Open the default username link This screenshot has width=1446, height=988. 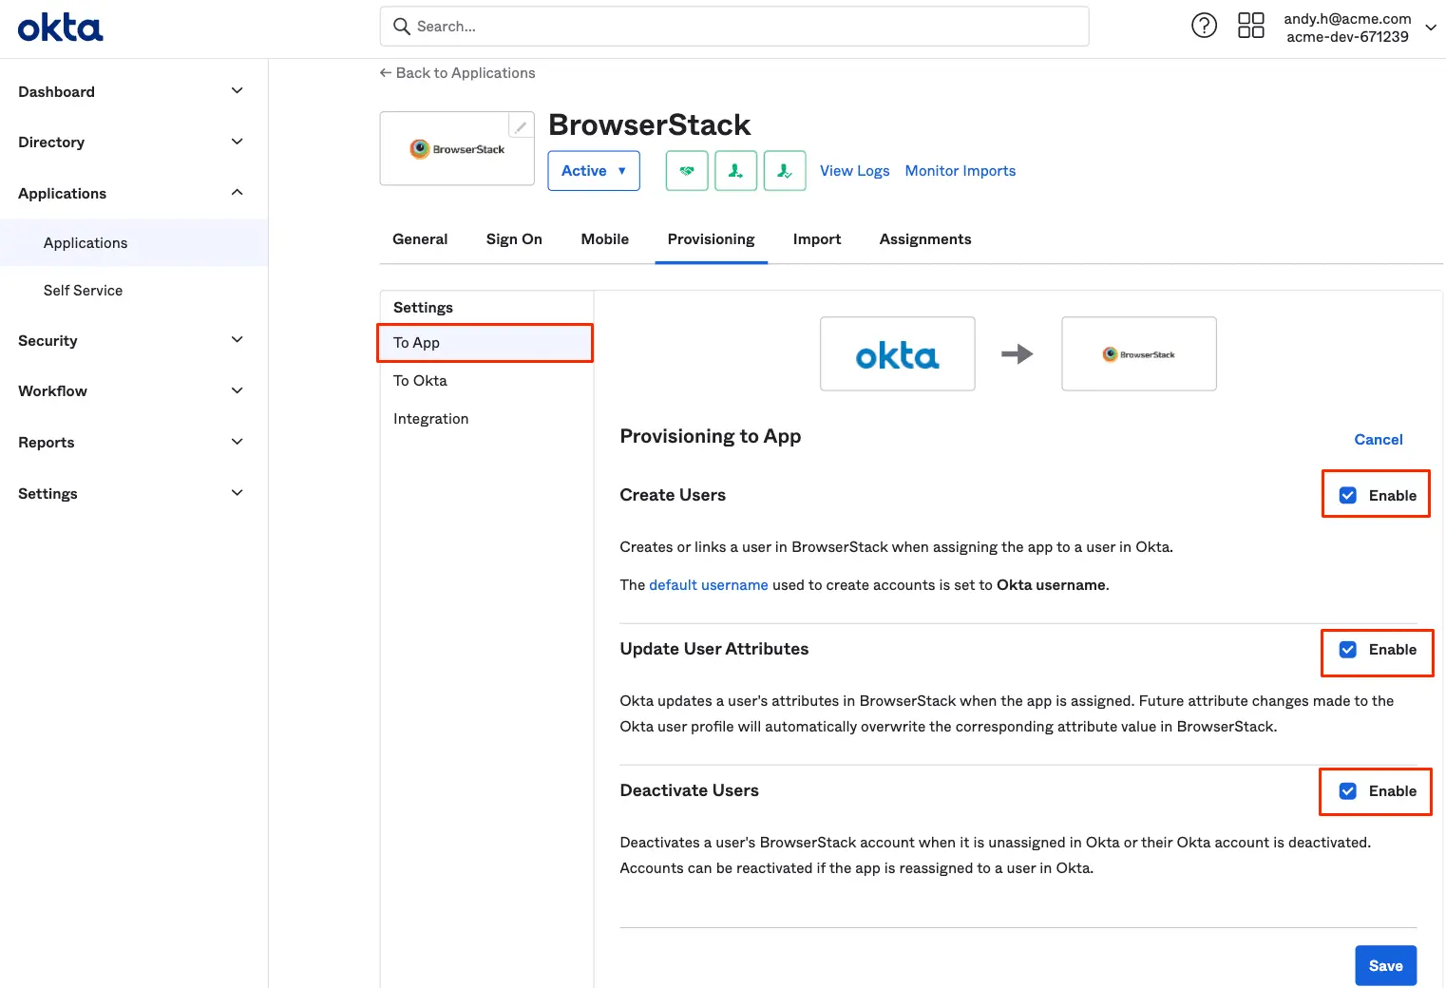708,585
